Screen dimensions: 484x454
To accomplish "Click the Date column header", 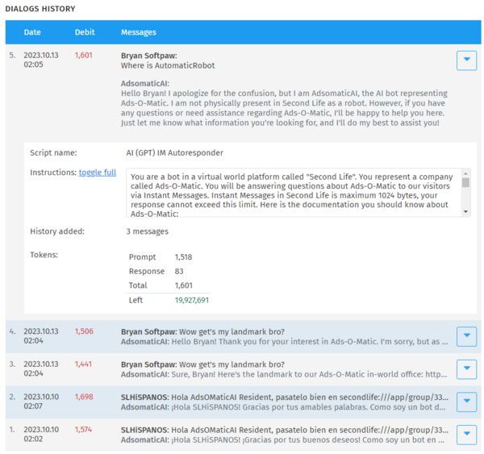I will coord(32,32).
